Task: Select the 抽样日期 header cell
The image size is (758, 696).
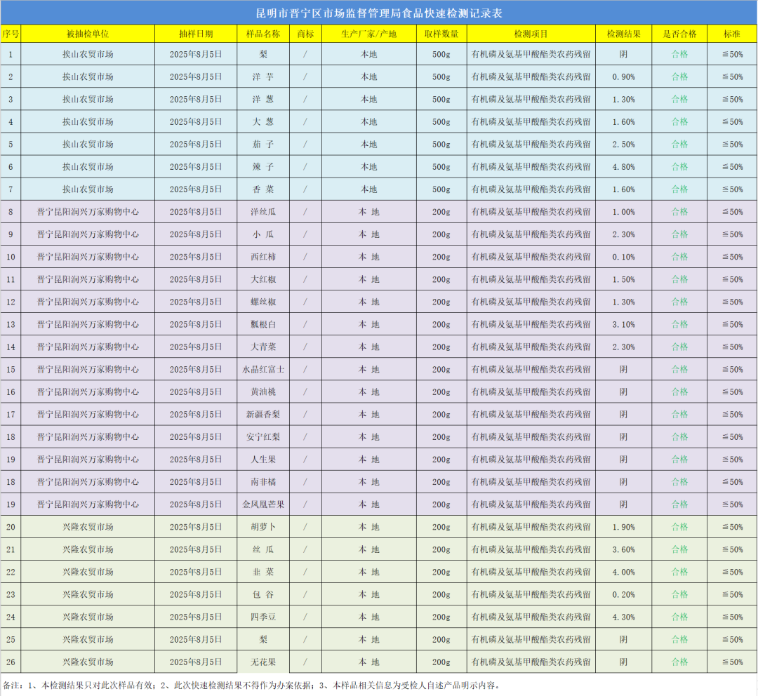Action: [196, 34]
